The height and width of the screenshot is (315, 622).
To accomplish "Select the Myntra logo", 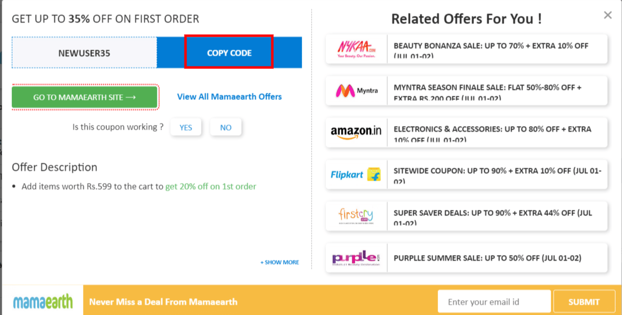I will [x=356, y=91].
